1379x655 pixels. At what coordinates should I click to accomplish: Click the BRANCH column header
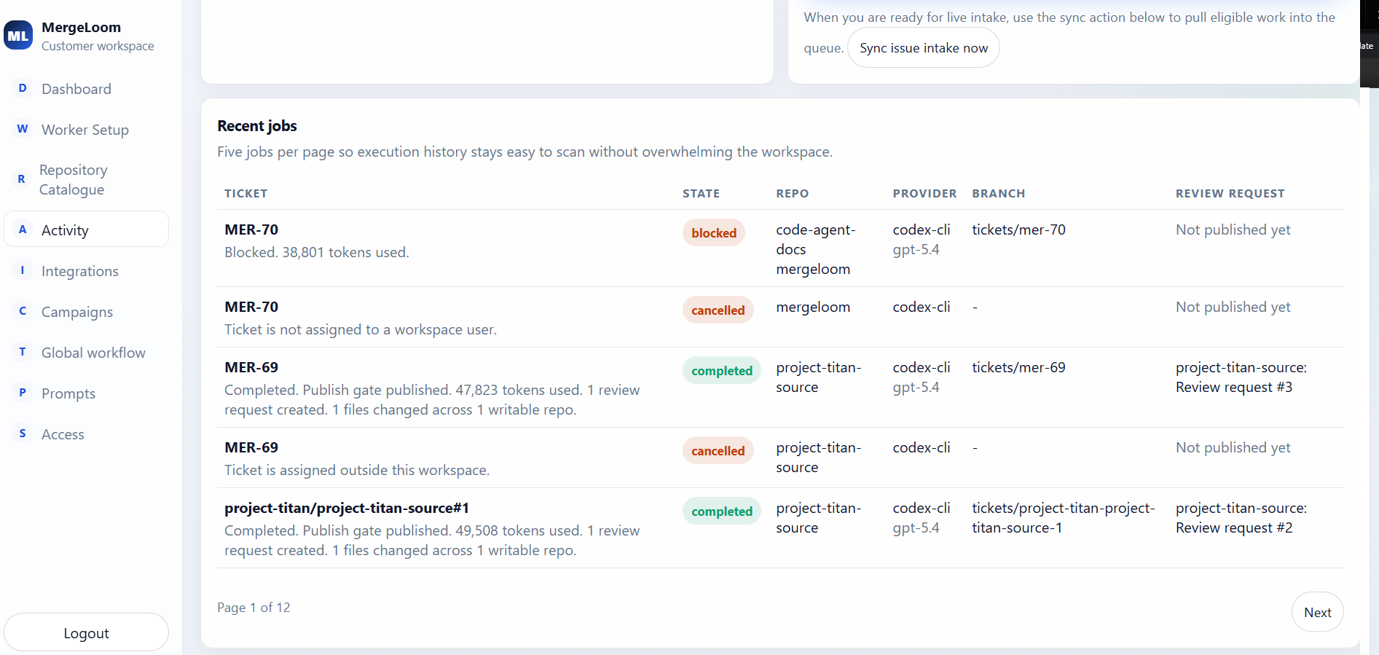click(x=998, y=193)
